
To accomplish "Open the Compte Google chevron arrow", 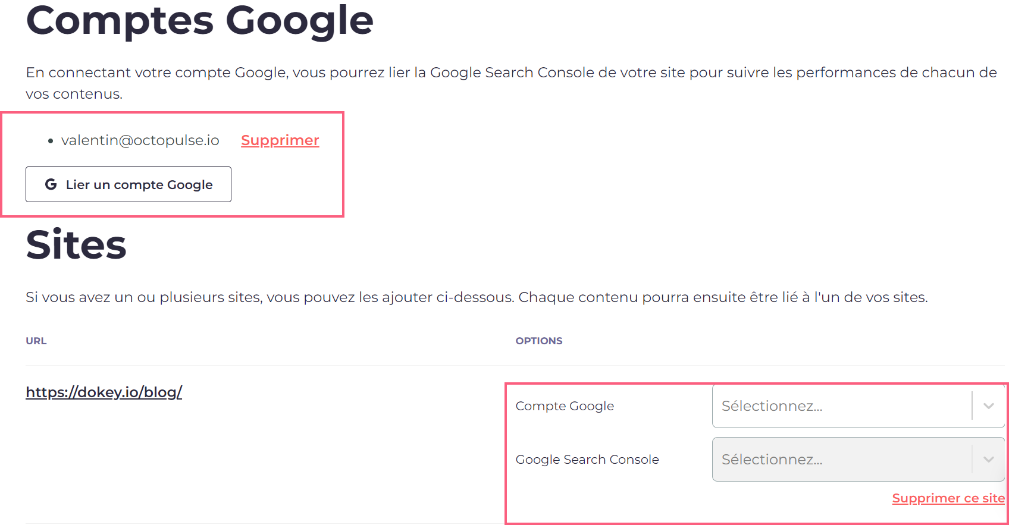I will [x=989, y=406].
